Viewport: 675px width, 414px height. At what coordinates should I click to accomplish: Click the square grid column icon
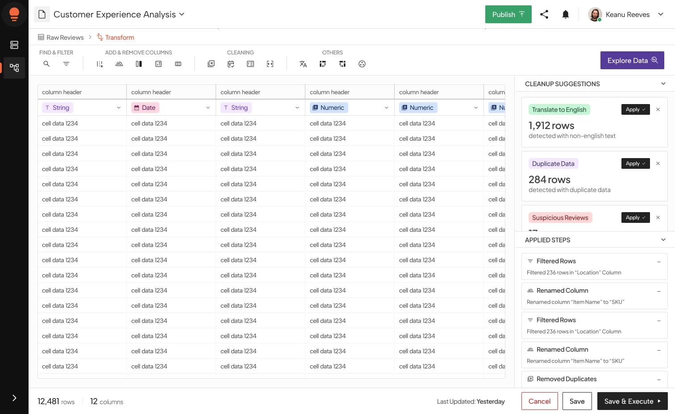pos(158,64)
